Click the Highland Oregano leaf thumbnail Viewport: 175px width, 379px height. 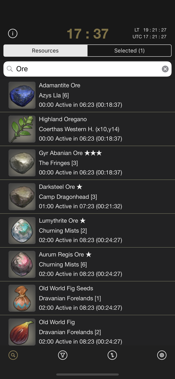pos(22,129)
